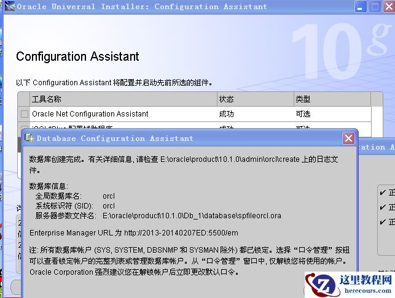The width and height of the screenshot is (395, 298).
Task: Click the 系统标识符 (SID) label
Action: click(x=65, y=206)
